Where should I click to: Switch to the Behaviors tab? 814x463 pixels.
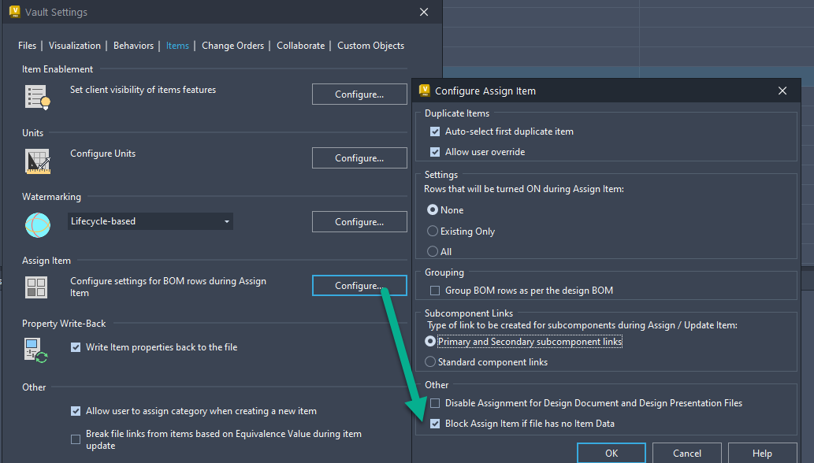pyautogui.click(x=133, y=45)
